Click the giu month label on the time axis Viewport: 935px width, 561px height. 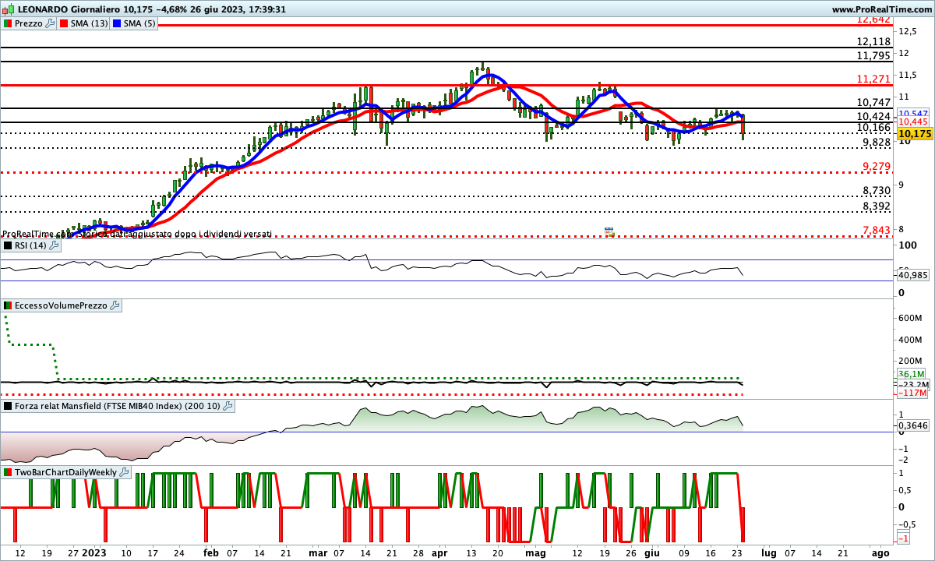(x=651, y=552)
